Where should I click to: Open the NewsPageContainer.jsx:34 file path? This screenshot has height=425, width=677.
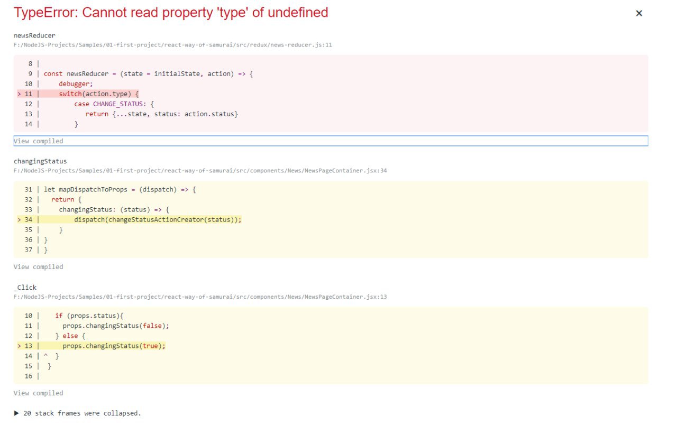[x=200, y=171]
